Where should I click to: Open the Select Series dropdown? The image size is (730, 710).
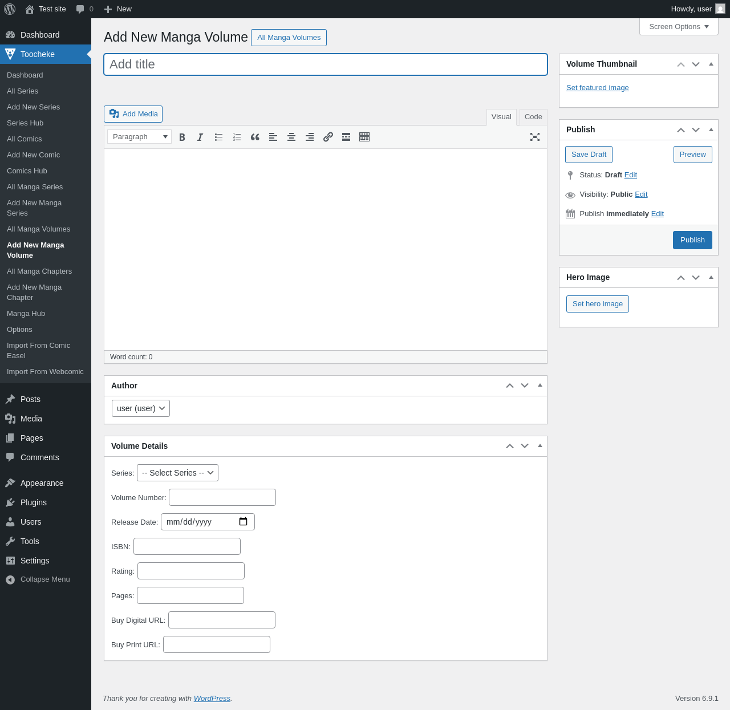pyautogui.click(x=177, y=473)
